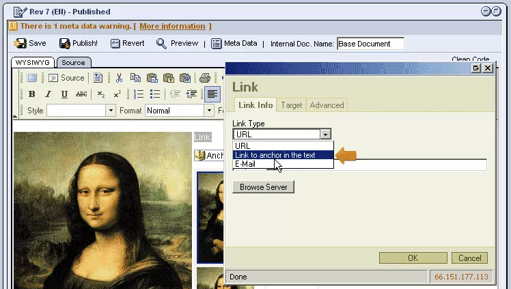Toggle underline formatting

click(64, 94)
